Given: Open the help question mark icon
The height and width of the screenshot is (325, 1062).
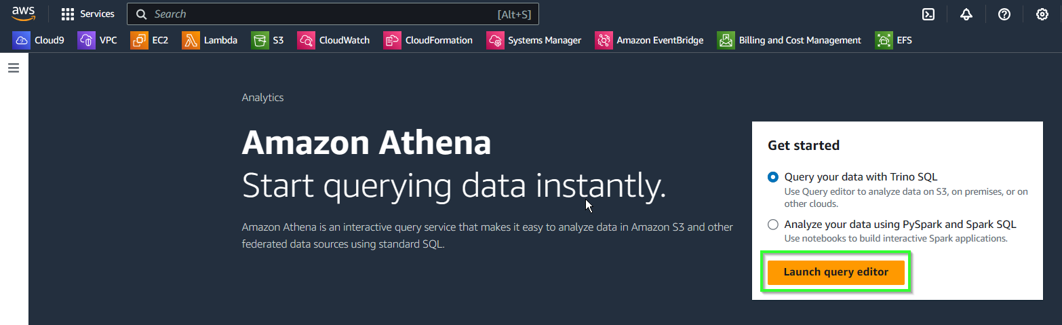Looking at the screenshot, I should [1004, 14].
